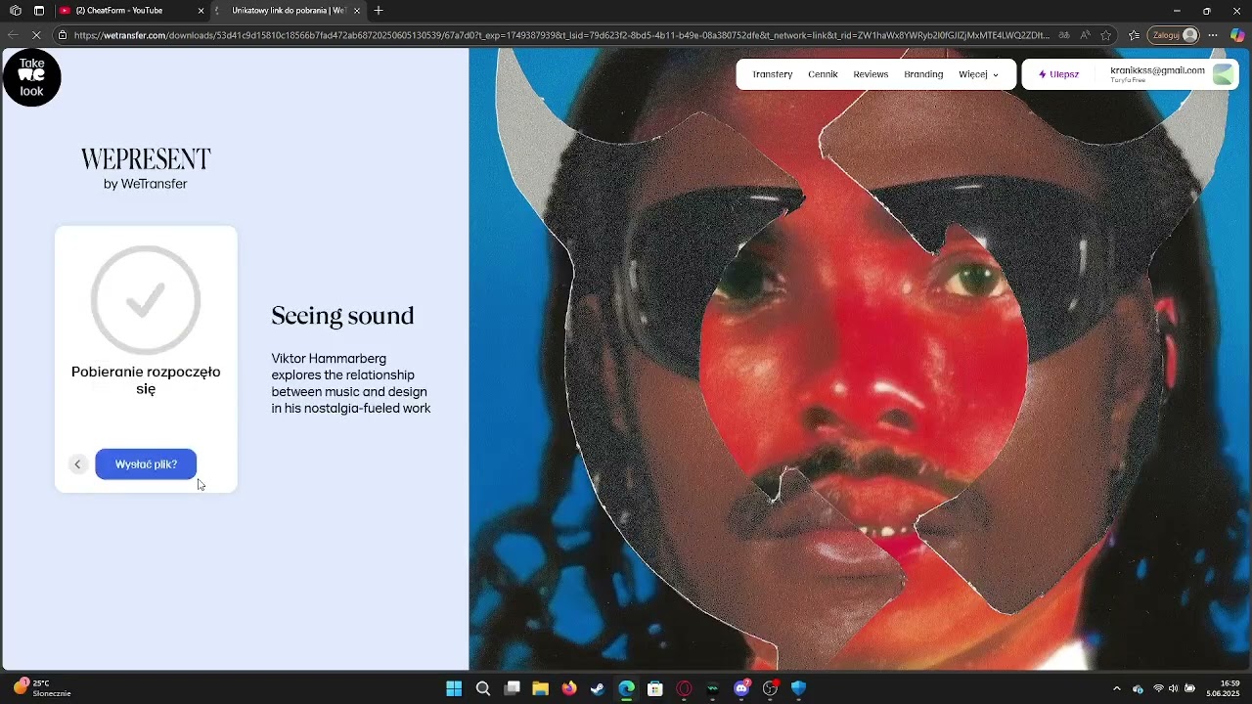Screen dimensions: 1252x704
Task: Stop loading the page
Action: click(x=36, y=35)
